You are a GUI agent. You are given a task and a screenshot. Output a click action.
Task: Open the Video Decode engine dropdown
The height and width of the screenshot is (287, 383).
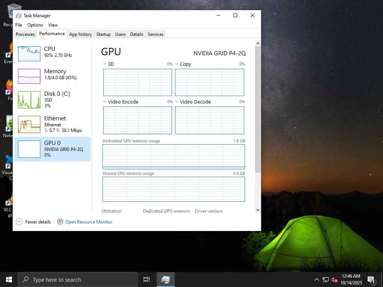(177, 102)
